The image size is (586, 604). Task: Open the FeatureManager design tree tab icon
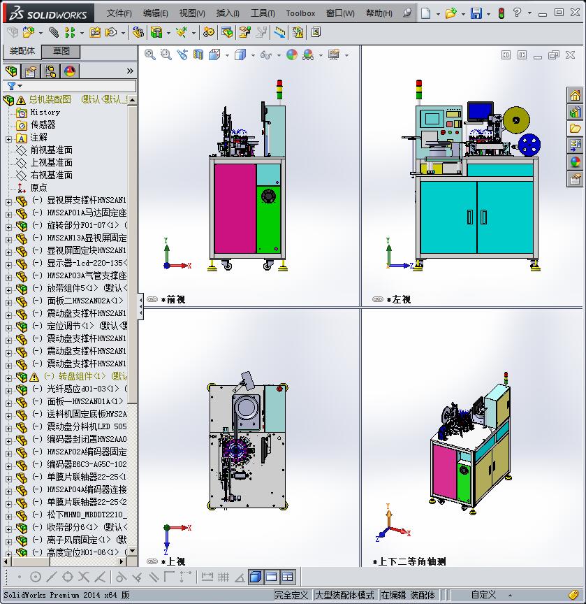11,71
